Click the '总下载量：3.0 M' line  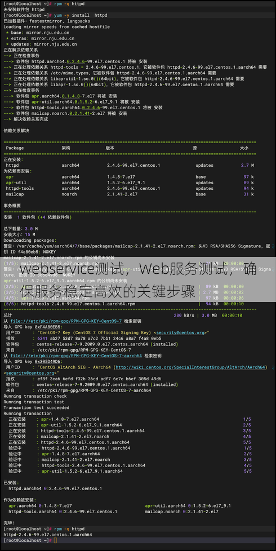coord(21,229)
